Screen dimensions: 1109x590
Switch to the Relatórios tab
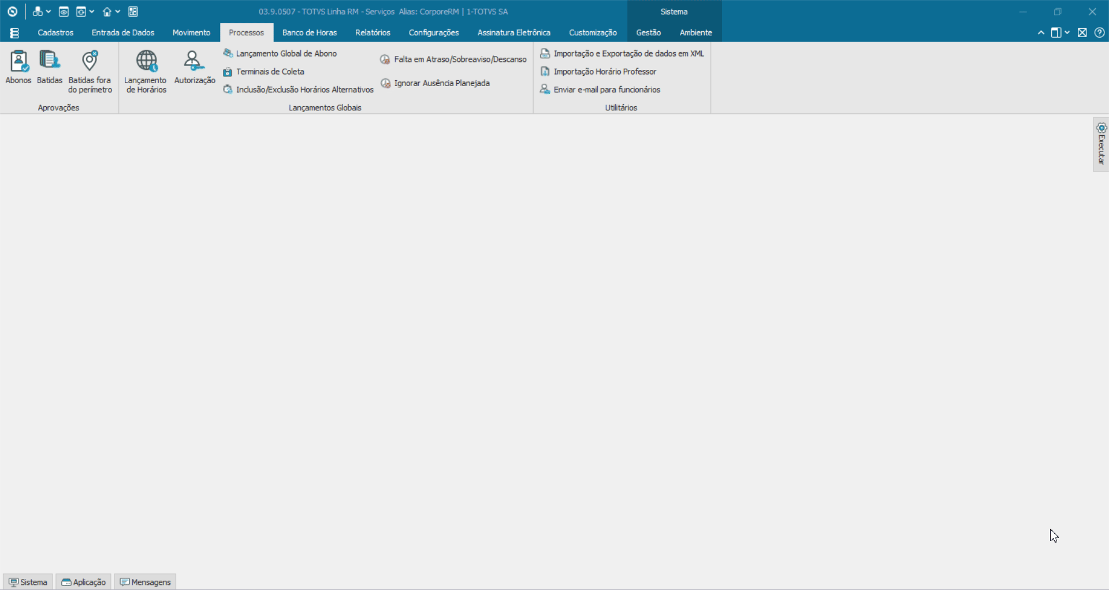(373, 32)
